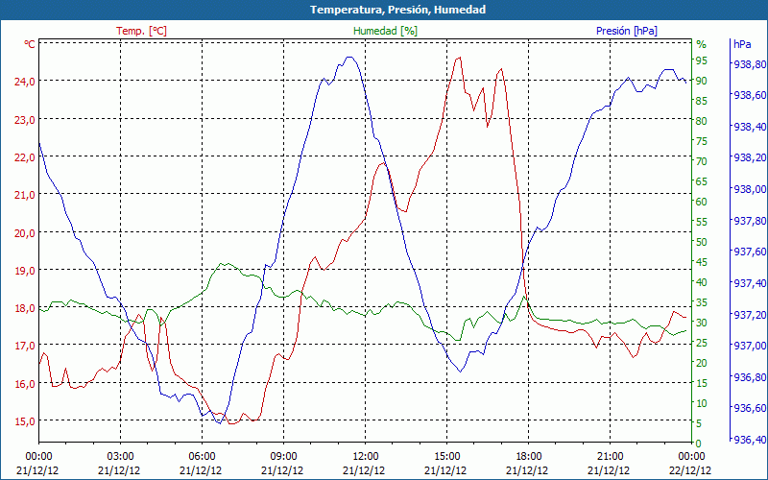The width and height of the screenshot is (768, 480).
Task: Click the '937,40' pressure axis value
Action: (748, 283)
